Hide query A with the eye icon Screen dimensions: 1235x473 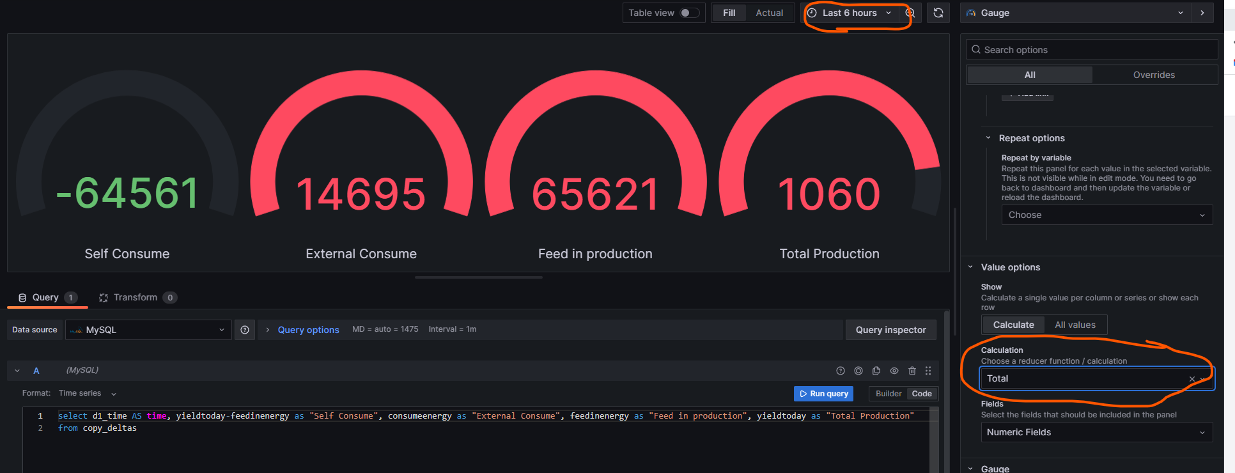pyautogui.click(x=894, y=371)
